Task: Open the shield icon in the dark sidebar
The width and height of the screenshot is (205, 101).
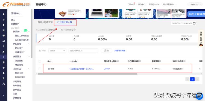Action: 4,25
